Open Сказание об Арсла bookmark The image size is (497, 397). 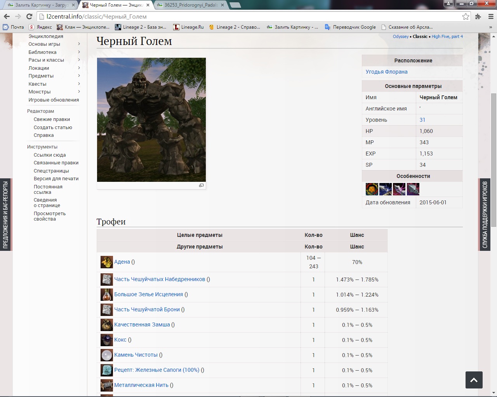click(x=407, y=27)
